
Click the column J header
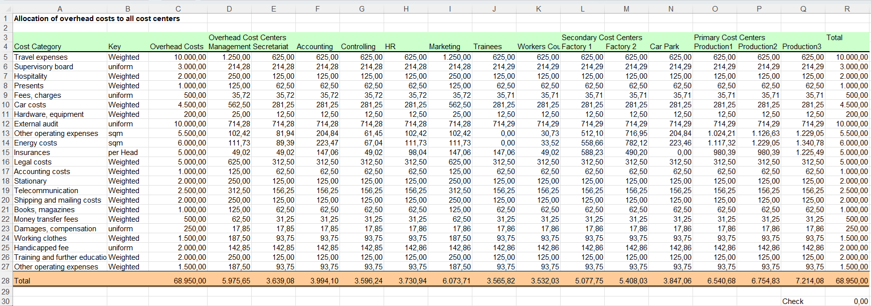(494, 9)
